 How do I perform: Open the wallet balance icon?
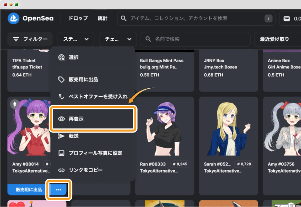point(286,19)
